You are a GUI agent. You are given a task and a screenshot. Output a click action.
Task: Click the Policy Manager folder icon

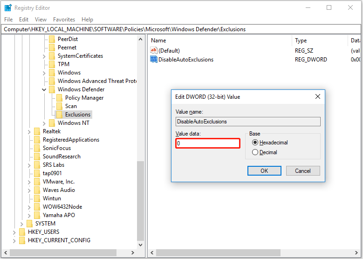[60, 98]
